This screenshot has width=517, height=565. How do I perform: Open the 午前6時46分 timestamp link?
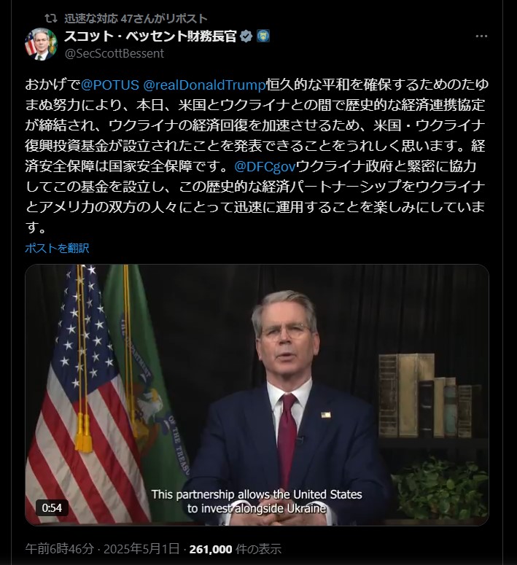[60, 549]
